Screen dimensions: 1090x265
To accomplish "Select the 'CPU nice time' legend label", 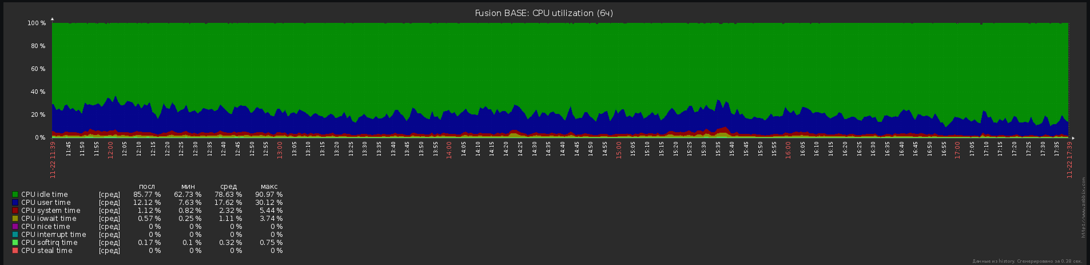I will 45,227.
